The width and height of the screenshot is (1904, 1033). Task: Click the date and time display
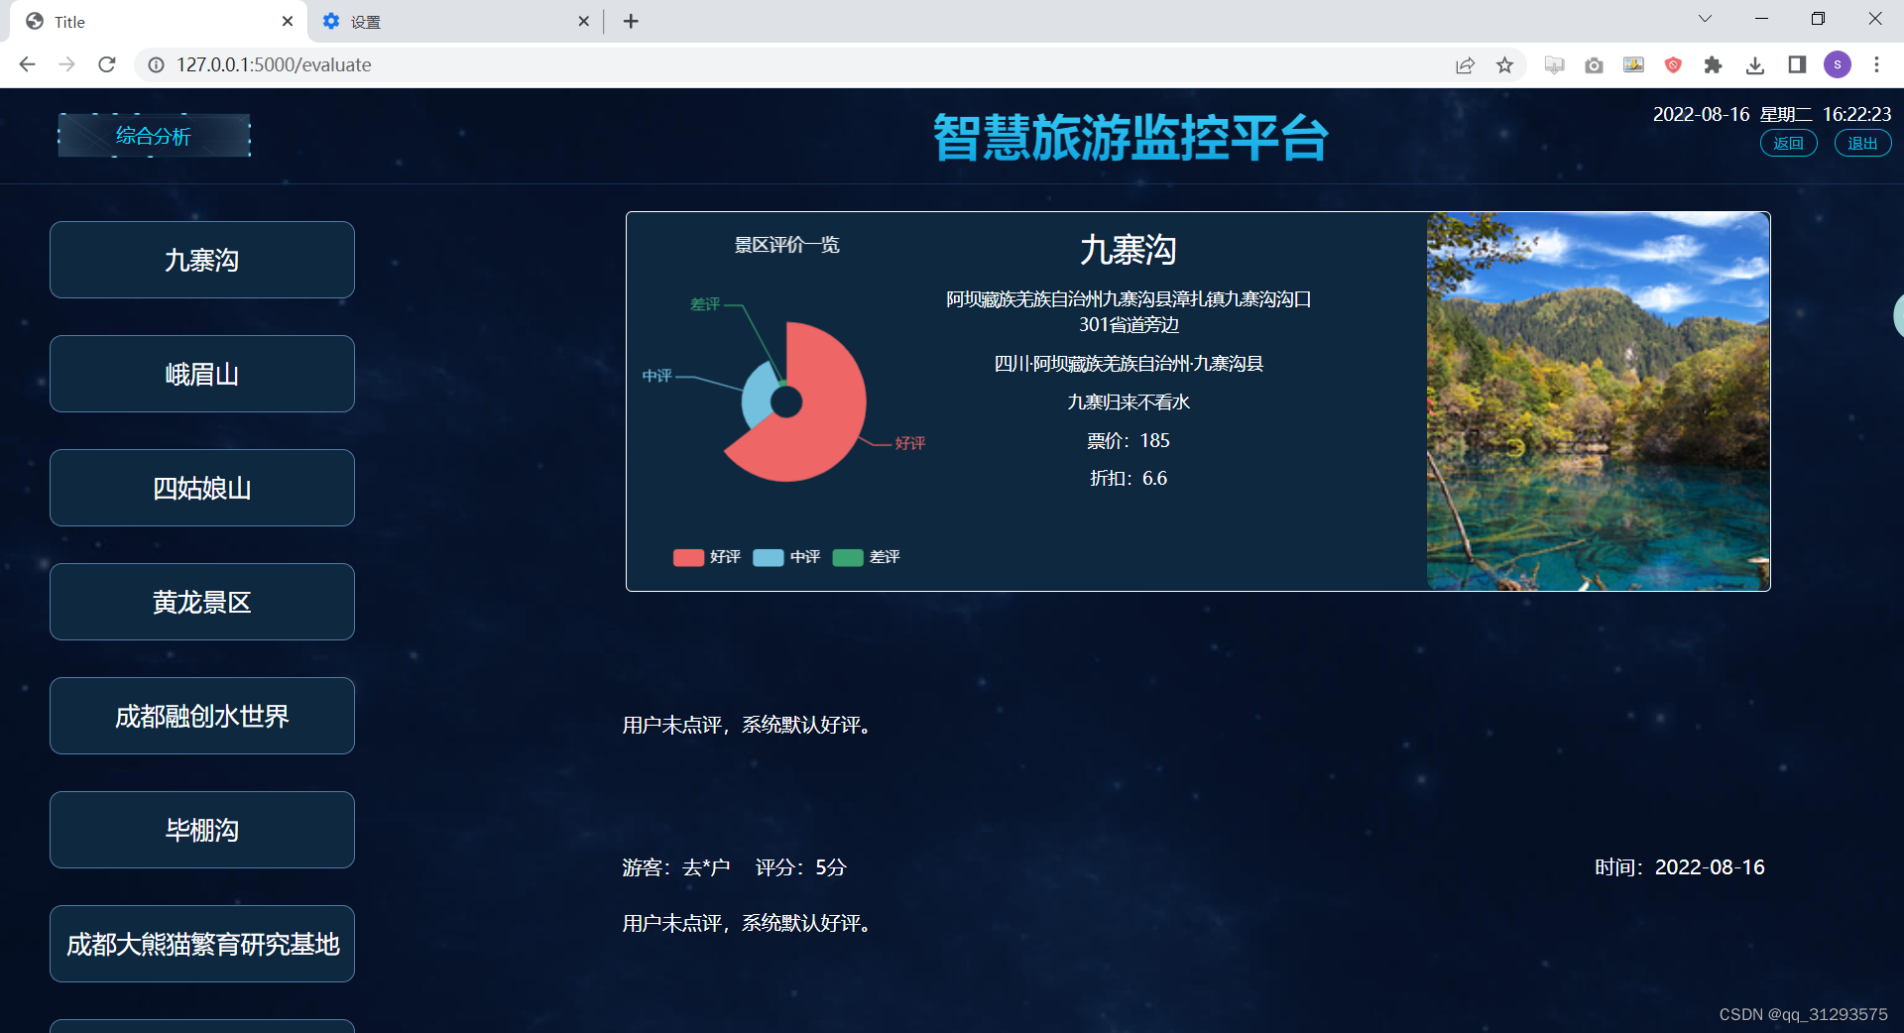pyautogui.click(x=1772, y=114)
